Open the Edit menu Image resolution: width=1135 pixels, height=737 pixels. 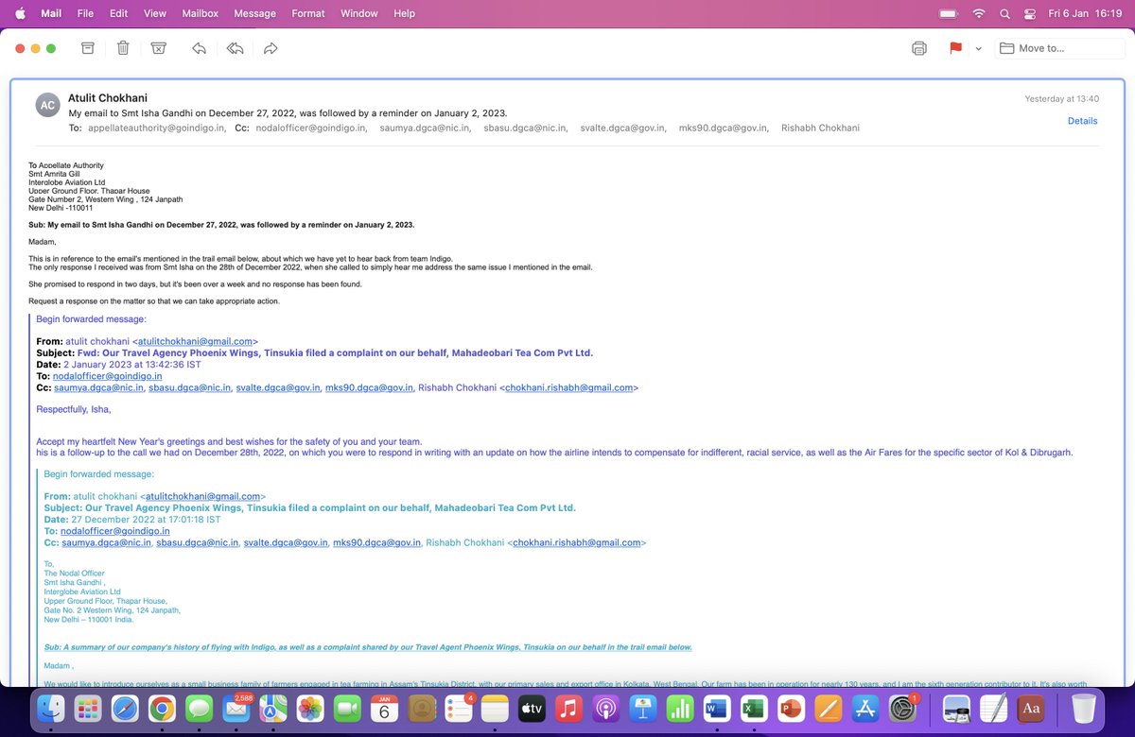point(118,13)
